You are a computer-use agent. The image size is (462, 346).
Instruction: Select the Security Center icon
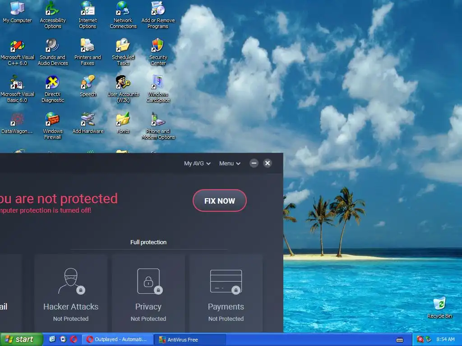[x=158, y=53]
